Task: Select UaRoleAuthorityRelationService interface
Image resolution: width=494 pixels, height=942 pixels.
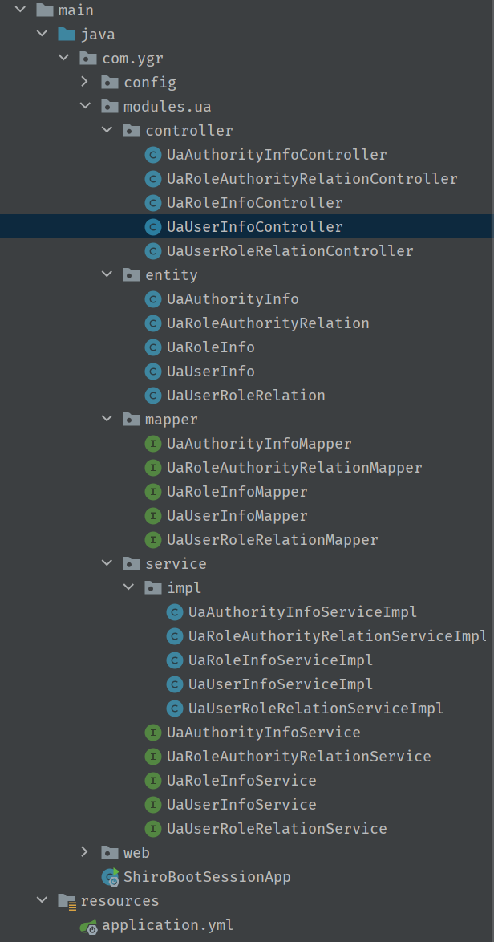Action: tap(299, 757)
